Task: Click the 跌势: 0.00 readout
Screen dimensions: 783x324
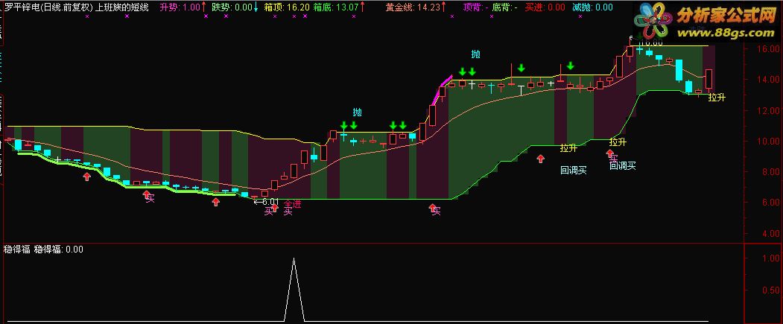Action: point(232,7)
